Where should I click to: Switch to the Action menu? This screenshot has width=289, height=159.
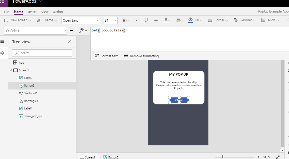58,12
